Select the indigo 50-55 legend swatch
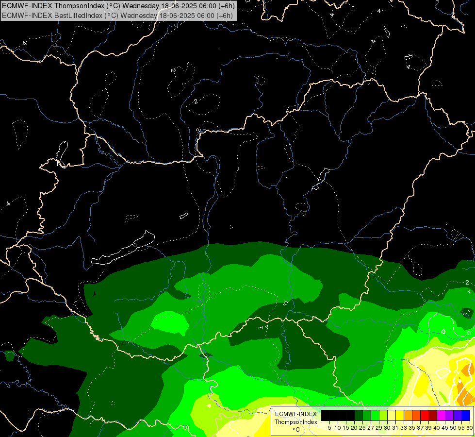 [458, 416]
